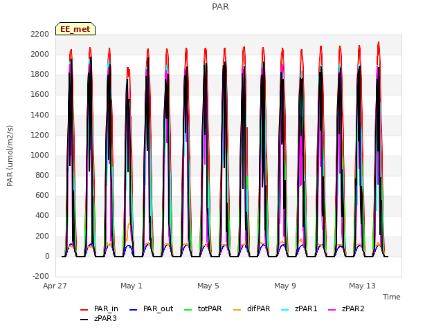Click the 1200 y-axis tick label

click(x=40, y=136)
